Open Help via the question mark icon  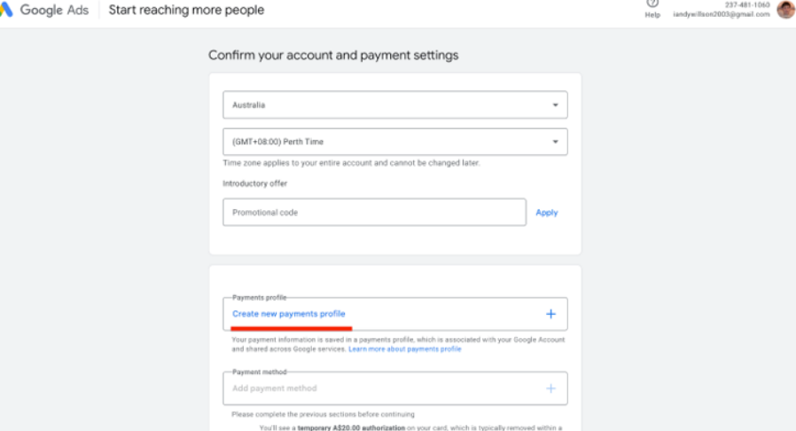652,4
